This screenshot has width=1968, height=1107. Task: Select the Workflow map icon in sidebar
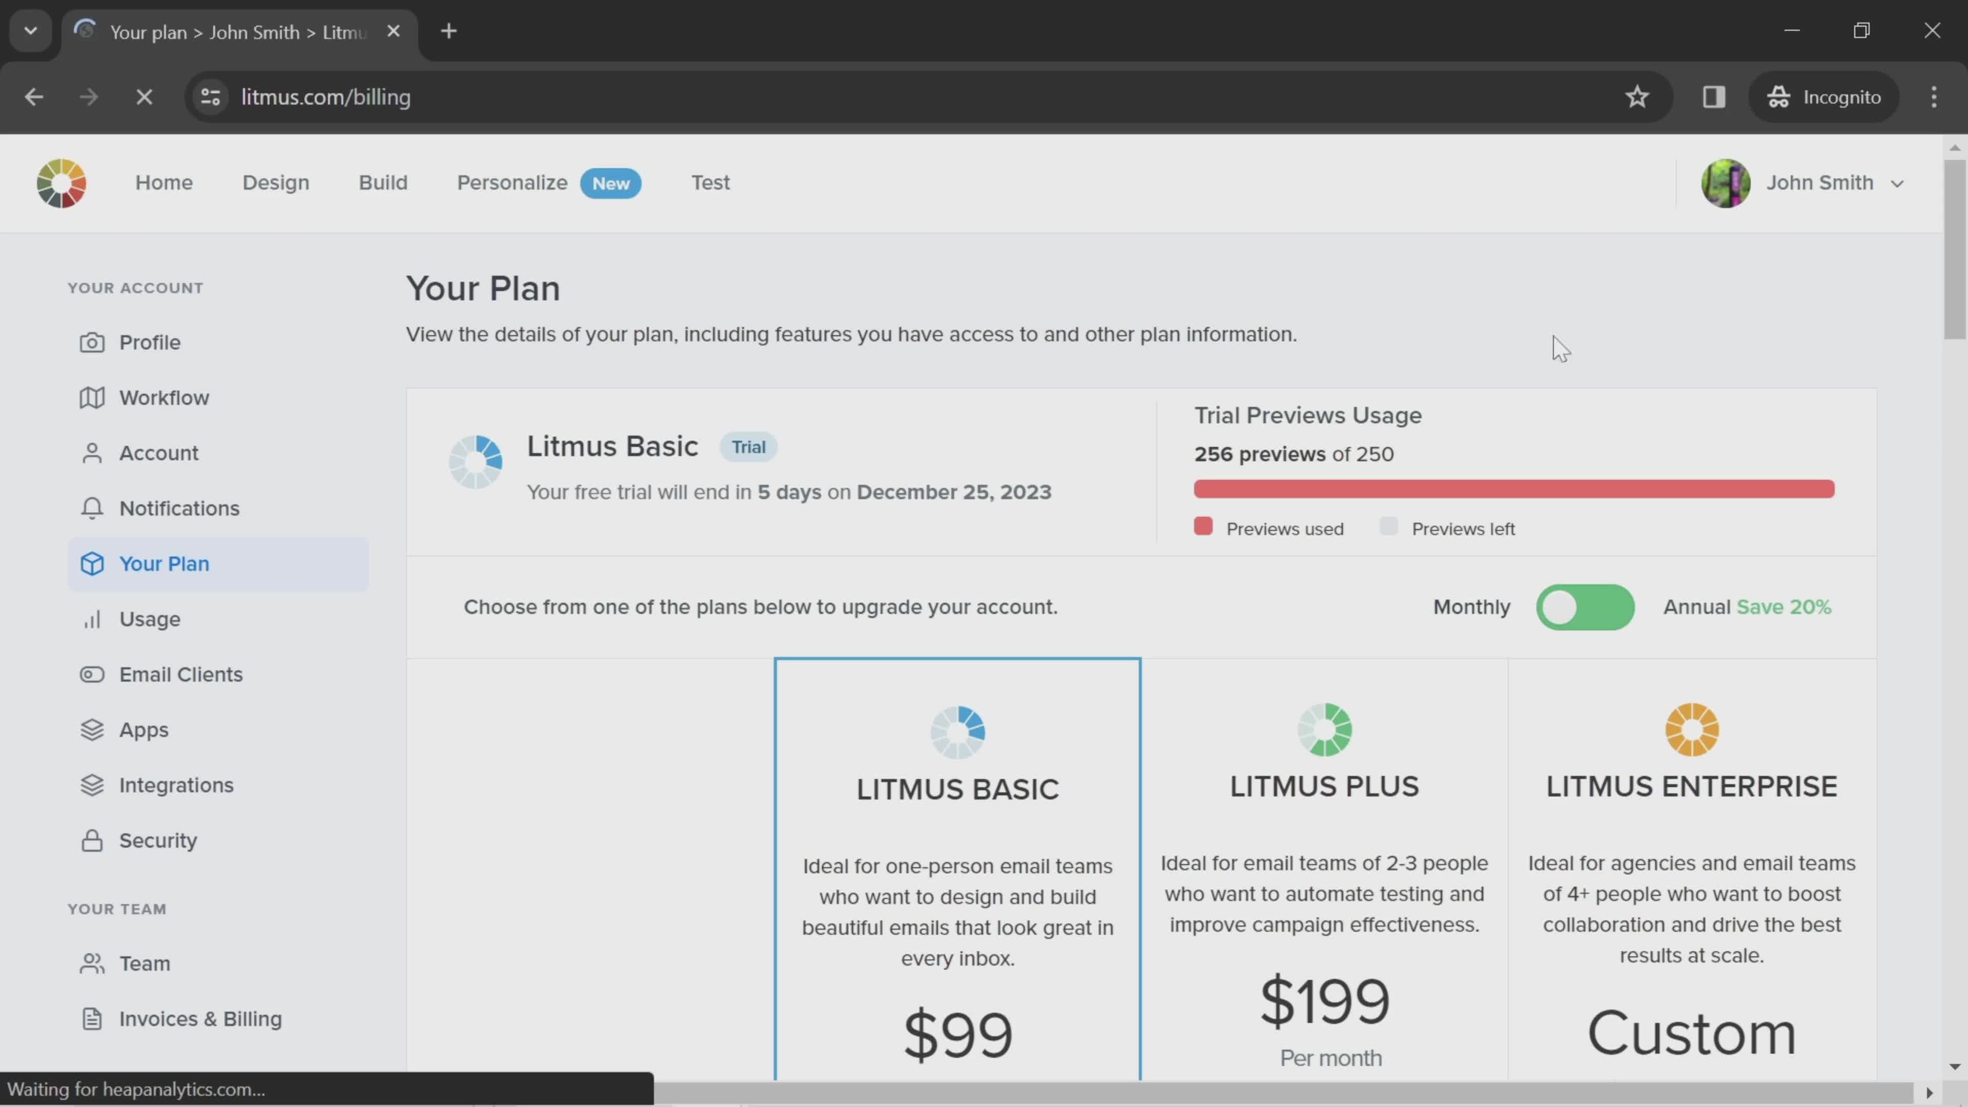coord(92,397)
